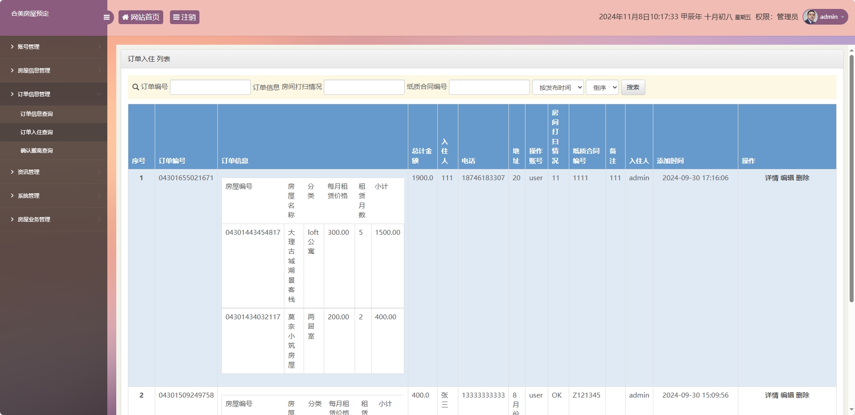Expand the 房屋业务管理 sidebar section
The height and width of the screenshot is (415, 855).
tap(54, 219)
